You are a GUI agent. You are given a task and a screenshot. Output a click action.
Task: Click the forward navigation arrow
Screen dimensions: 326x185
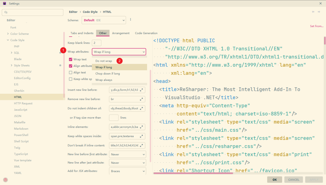tap(319, 12)
